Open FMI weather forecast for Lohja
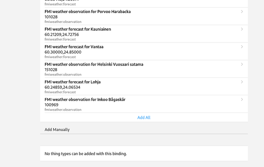This screenshot has width=264, height=167. tap(72, 82)
